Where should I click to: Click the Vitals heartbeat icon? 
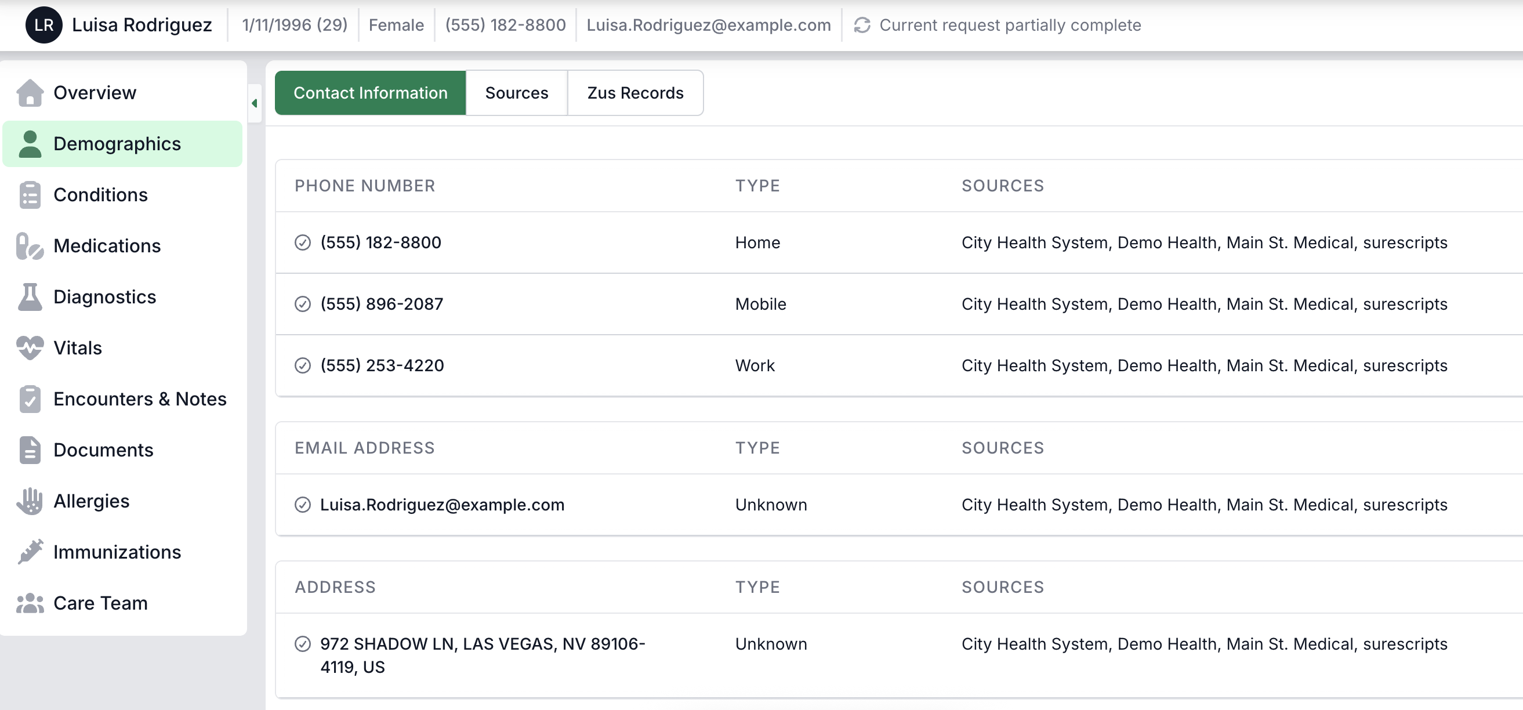30,347
